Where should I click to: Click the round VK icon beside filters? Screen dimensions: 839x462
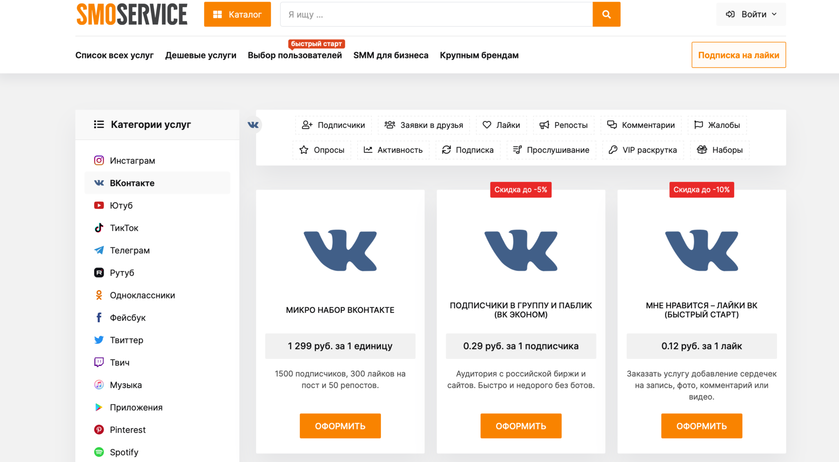[253, 125]
